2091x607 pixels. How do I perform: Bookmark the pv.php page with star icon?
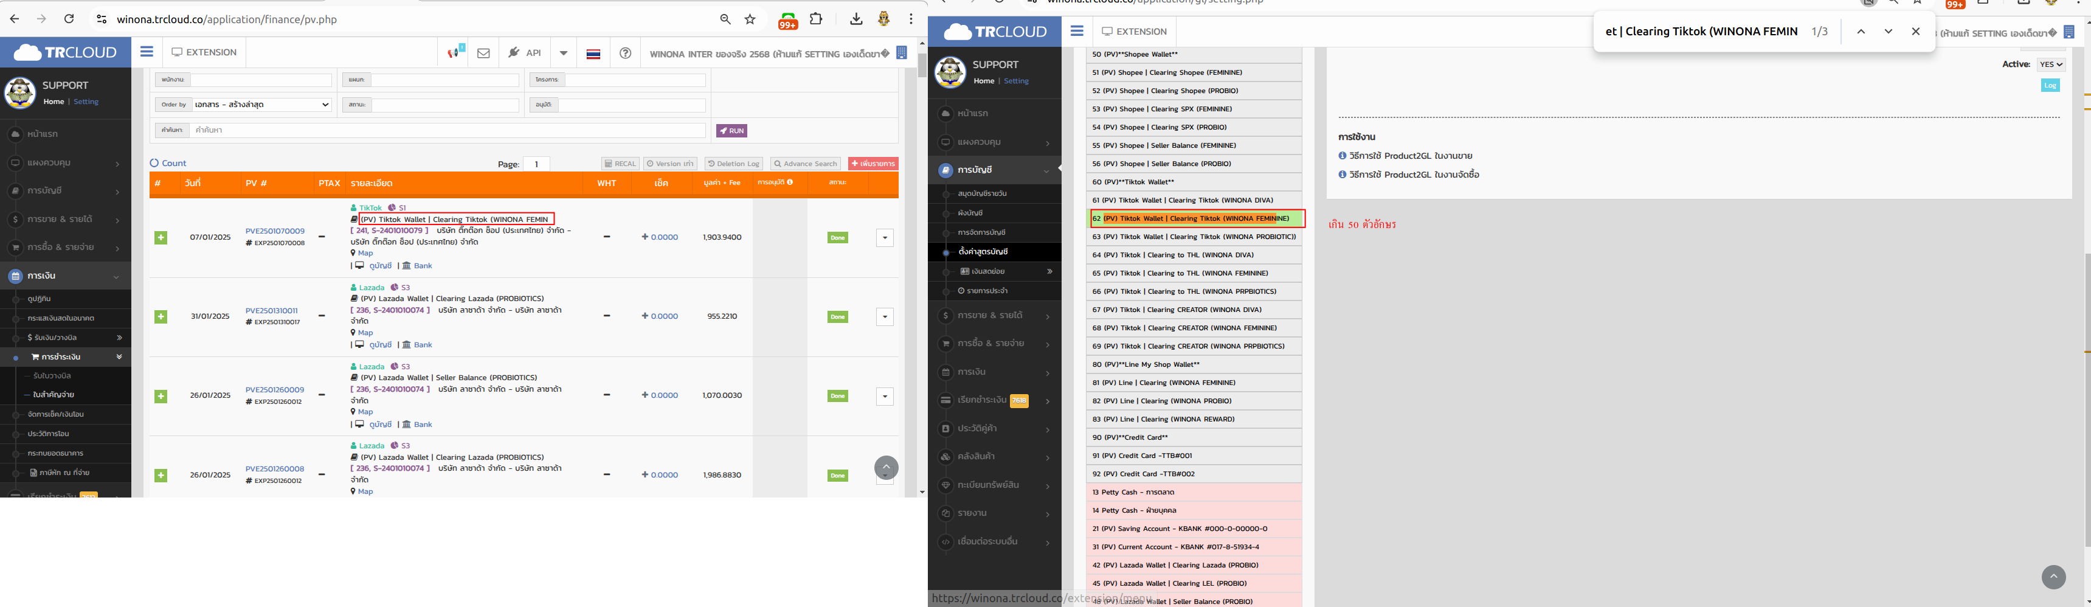click(750, 19)
